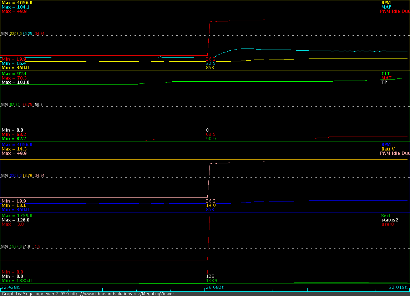Image resolution: width=410 pixels, height=296 pixels.
Task: Click the Min = 16.4 MAP value
Action: point(13,63)
